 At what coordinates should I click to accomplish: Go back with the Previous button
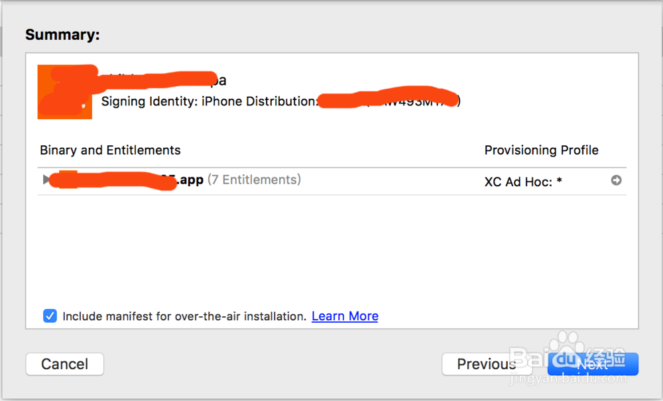pos(486,364)
